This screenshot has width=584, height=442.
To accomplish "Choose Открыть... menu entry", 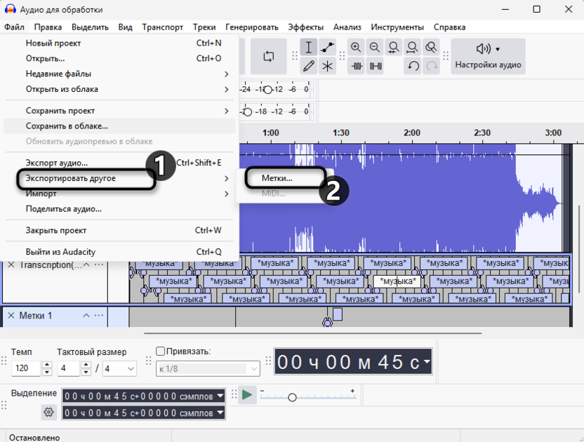I will point(119,58).
